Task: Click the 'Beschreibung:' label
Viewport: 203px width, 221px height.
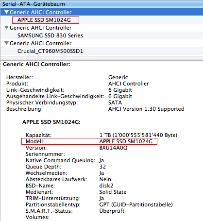Action: point(24,109)
